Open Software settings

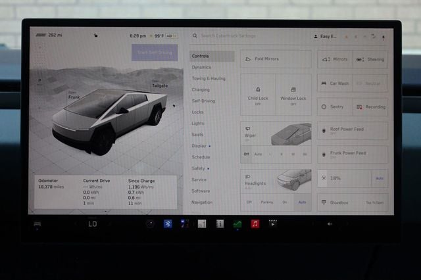click(x=201, y=191)
